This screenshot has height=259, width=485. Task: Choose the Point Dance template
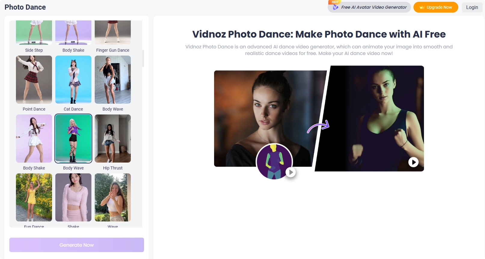click(34, 80)
